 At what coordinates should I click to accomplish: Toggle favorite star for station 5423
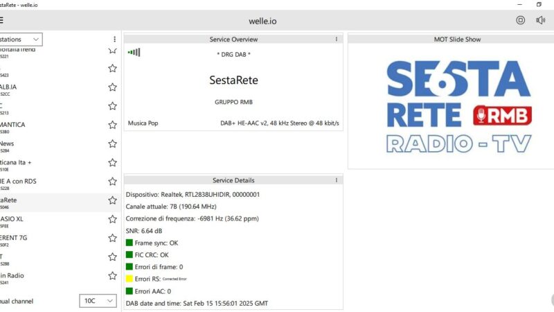click(x=112, y=68)
